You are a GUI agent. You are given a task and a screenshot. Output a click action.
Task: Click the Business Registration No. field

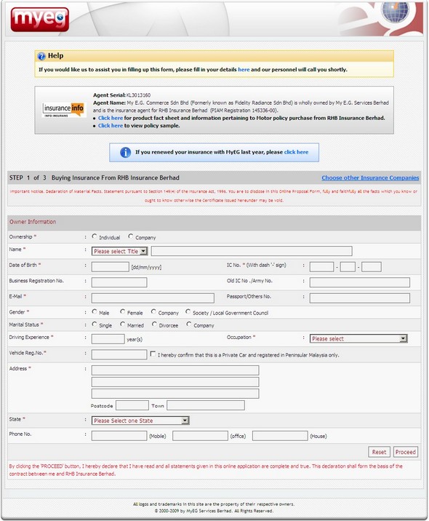(x=119, y=282)
